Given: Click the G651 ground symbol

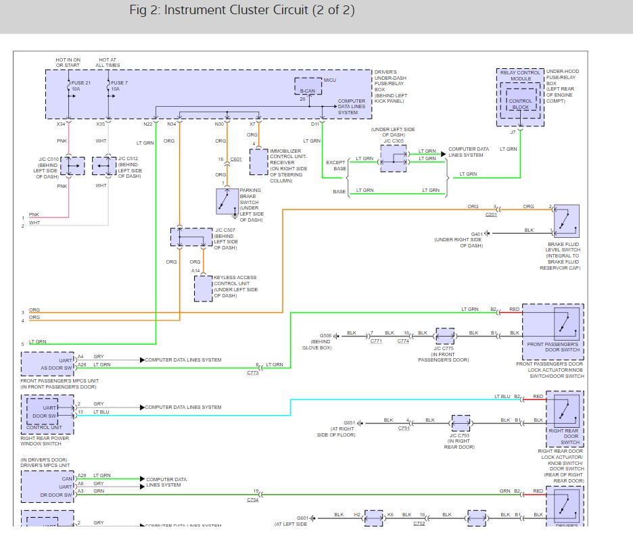Looking at the screenshot, I should [x=360, y=423].
